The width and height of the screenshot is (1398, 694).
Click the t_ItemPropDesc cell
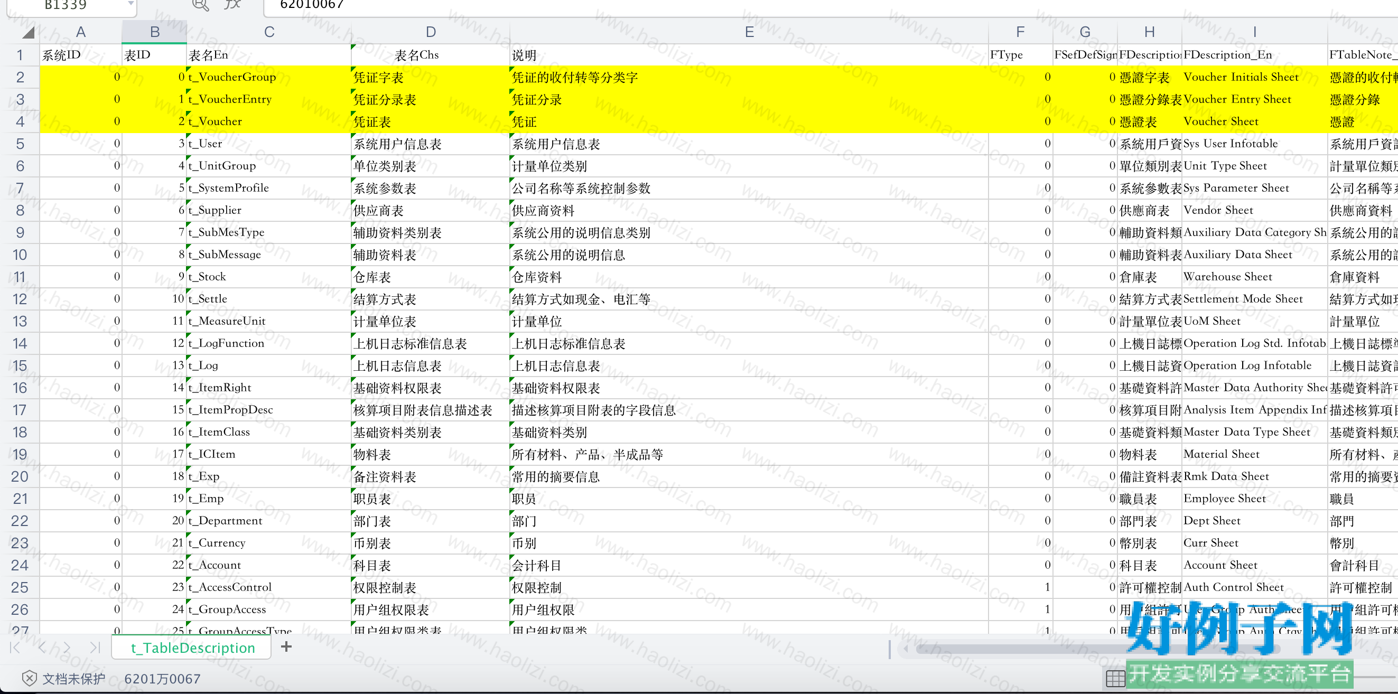[x=268, y=410]
